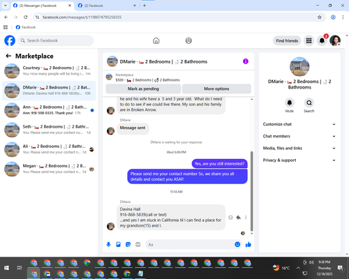The width and height of the screenshot is (349, 279).
Task: Open Windows Start button
Action: [6, 268]
